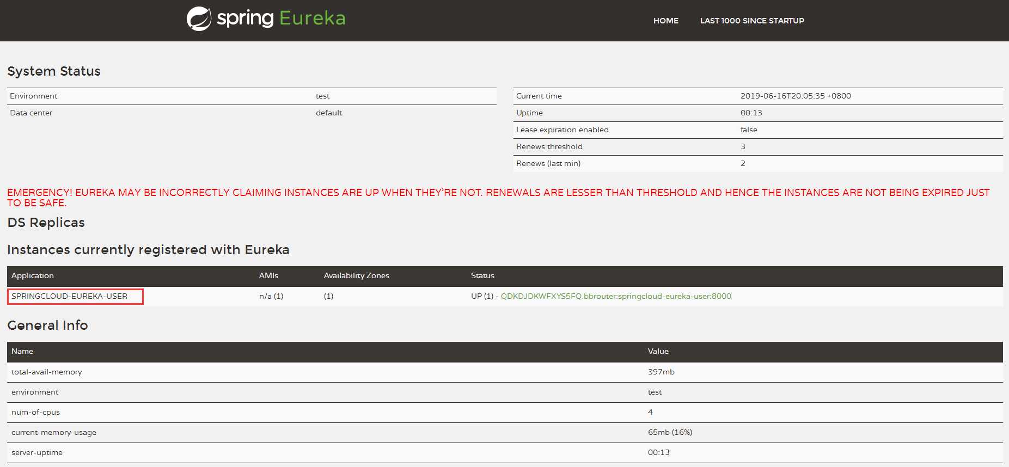Click the red EMERGENCY warning message

click(x=498, y=198)
